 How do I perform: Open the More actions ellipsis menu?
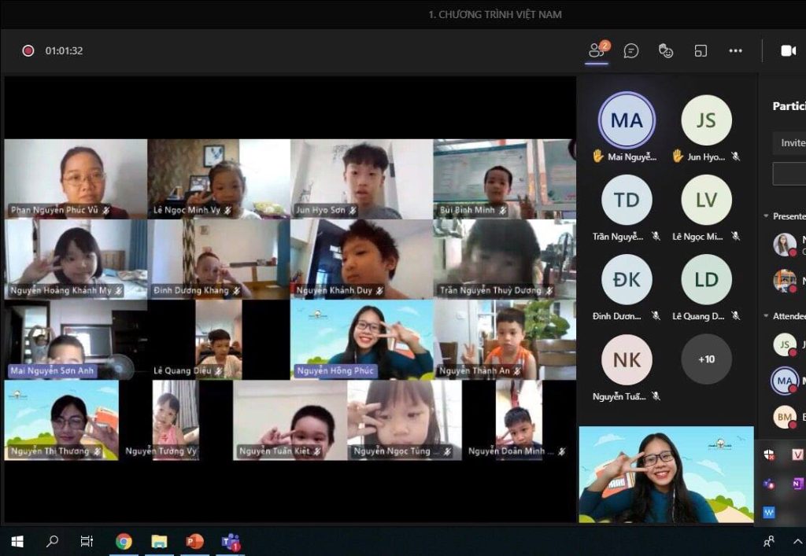(735, 50)
